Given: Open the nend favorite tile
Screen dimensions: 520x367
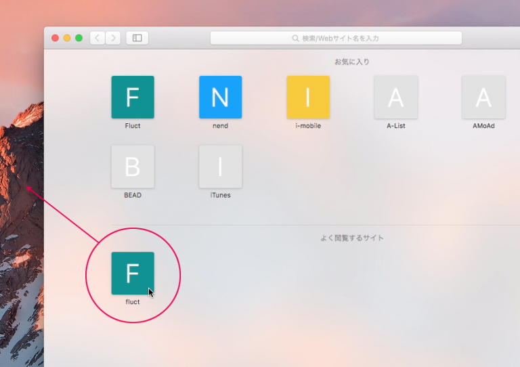Looking at the screenshot, I should point(220,97).
